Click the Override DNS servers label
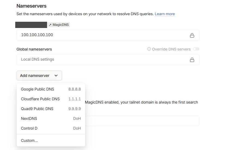 (171, 49)
